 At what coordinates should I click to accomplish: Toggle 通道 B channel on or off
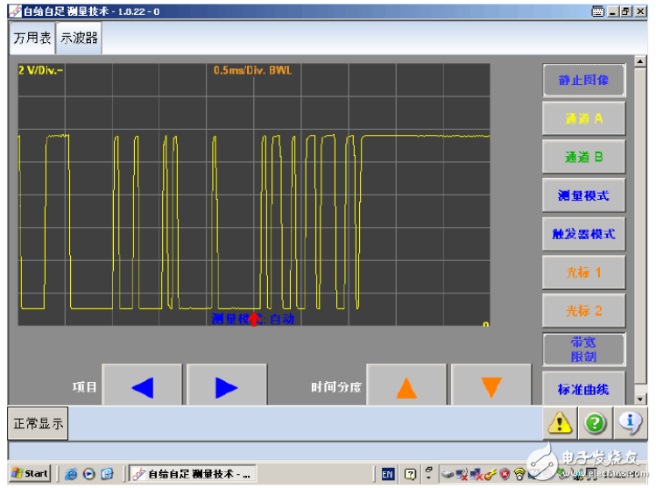(x=583, y=158)
